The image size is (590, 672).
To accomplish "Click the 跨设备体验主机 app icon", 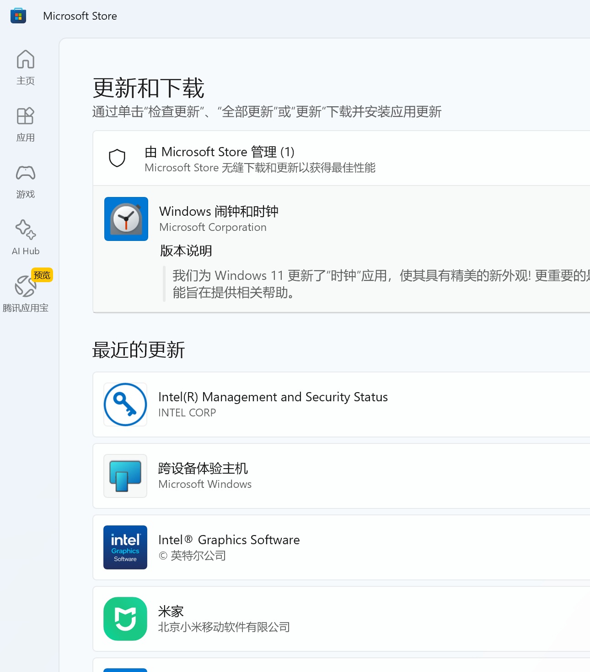I will 125,476.
